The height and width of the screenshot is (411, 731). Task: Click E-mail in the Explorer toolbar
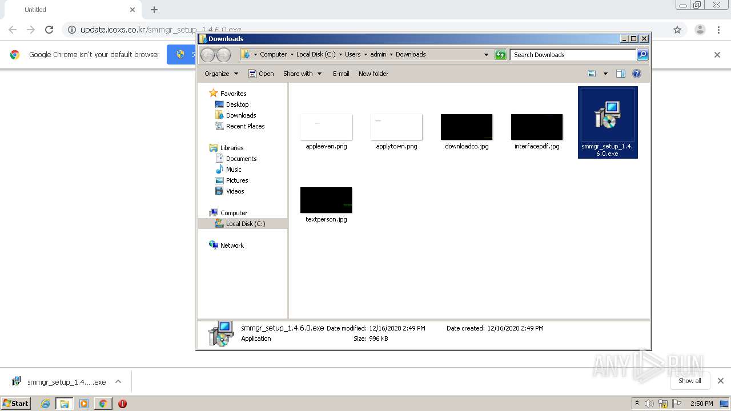point(341,74)
